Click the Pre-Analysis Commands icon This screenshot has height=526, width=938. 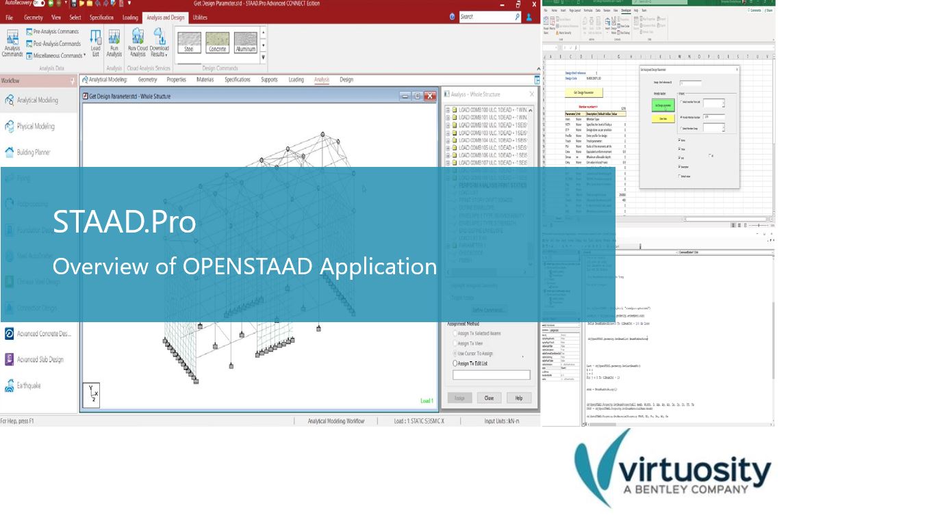(29, 31)
